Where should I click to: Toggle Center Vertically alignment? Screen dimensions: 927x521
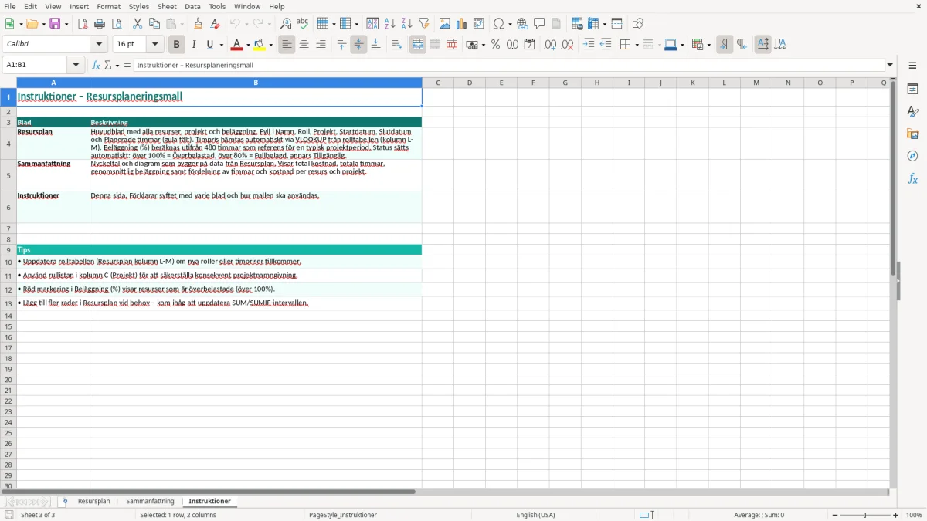tap(358, 45)
